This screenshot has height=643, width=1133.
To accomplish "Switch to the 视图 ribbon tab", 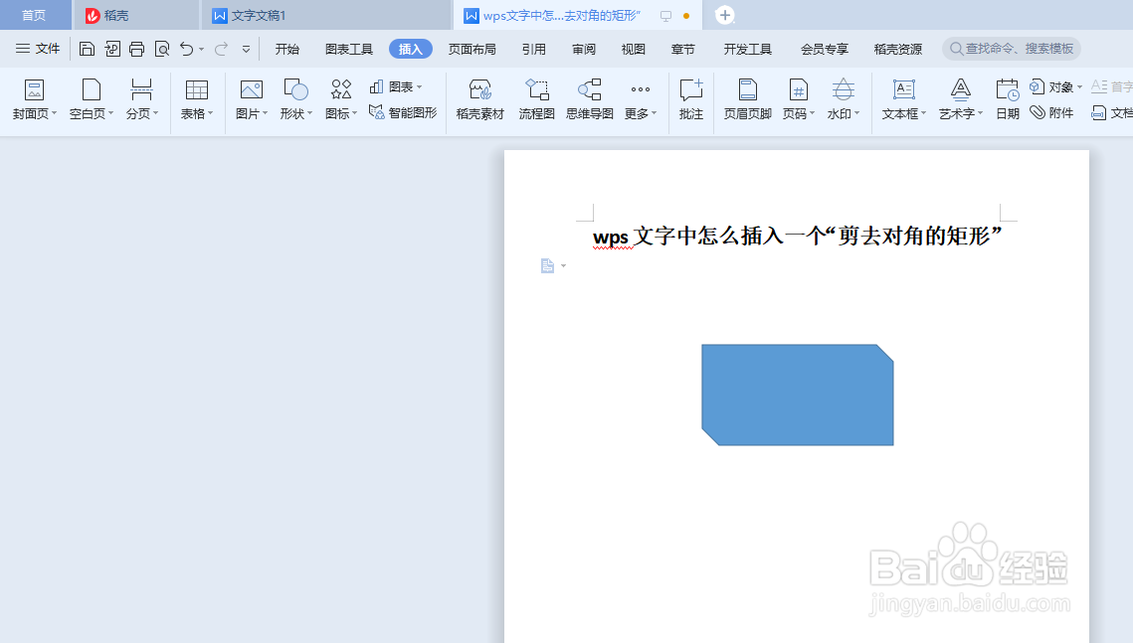I will (633, 49).
